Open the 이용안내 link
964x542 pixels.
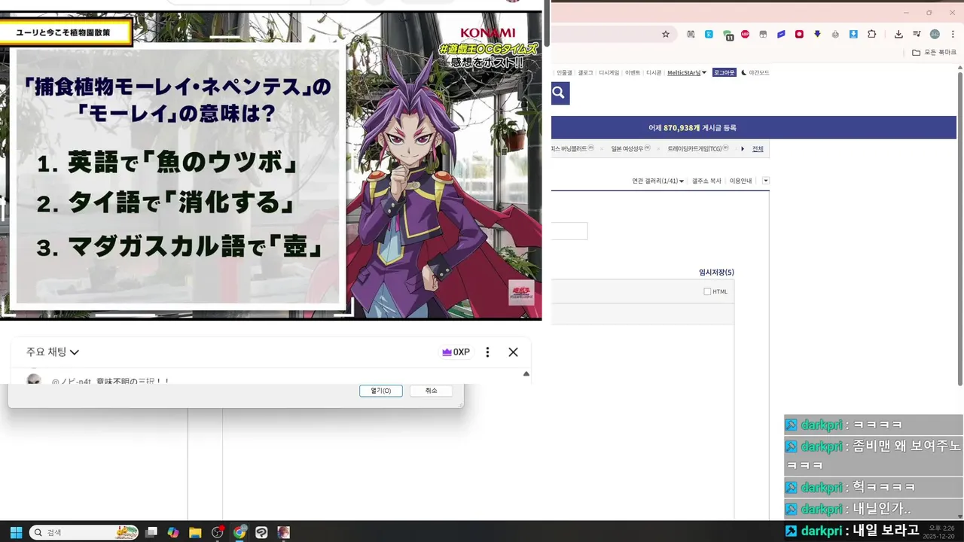[740, 181]
